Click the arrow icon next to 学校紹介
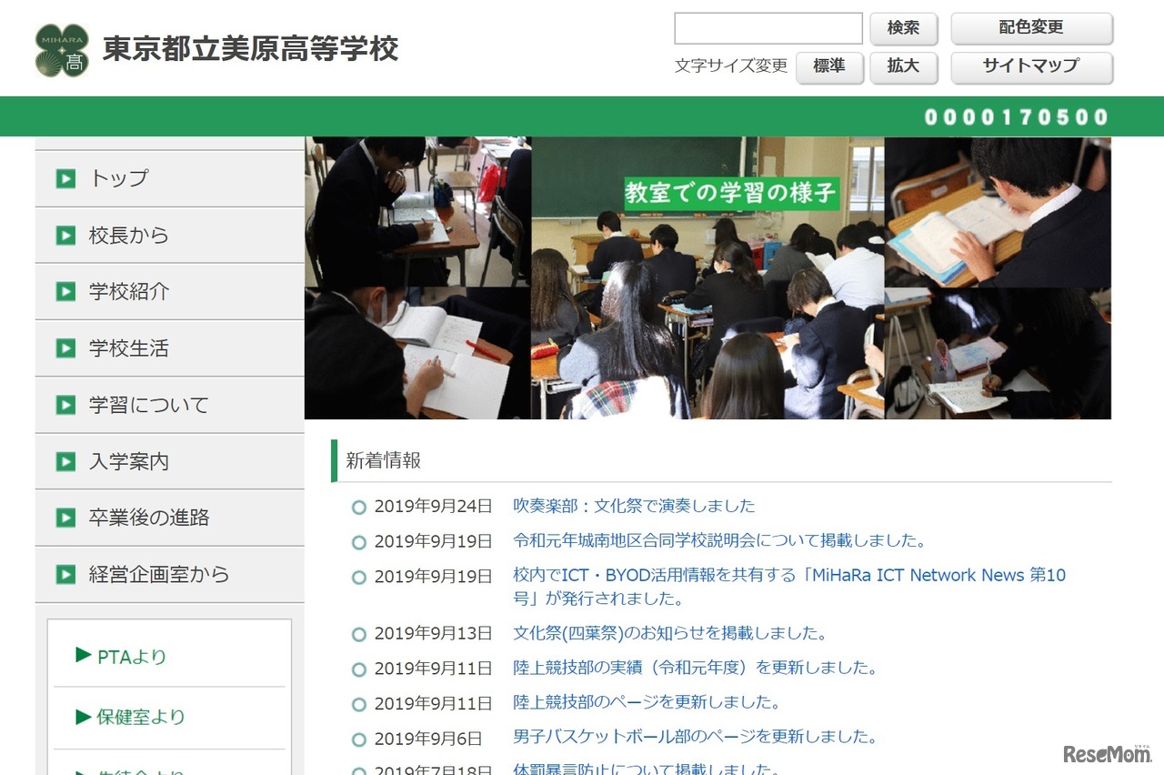Viewport: 1164px width, 775px height. [65, 291]
